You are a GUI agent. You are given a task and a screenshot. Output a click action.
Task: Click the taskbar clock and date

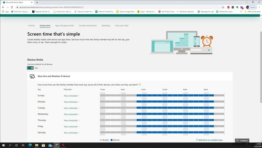tap(258, 145)
